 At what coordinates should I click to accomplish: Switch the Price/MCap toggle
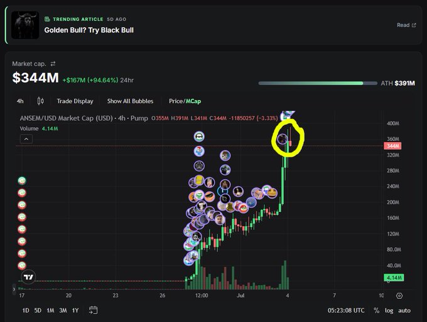click(185, 101)
